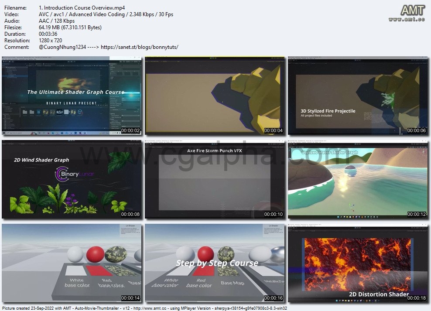Select the 2D Distortion Shader lava thumbnail
The height and width of the screenshot is (311, 431).
[x=358, y=263]
